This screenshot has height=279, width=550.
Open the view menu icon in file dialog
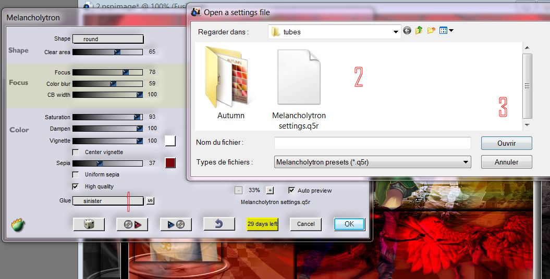443,31
